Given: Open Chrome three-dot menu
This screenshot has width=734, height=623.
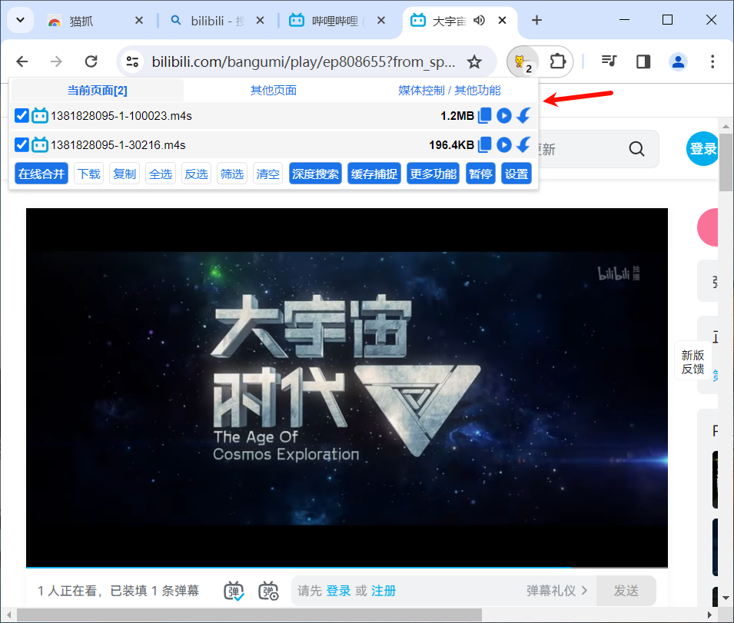Looking at the screenshot, I should pyautogui.click(x=712, y=61).
